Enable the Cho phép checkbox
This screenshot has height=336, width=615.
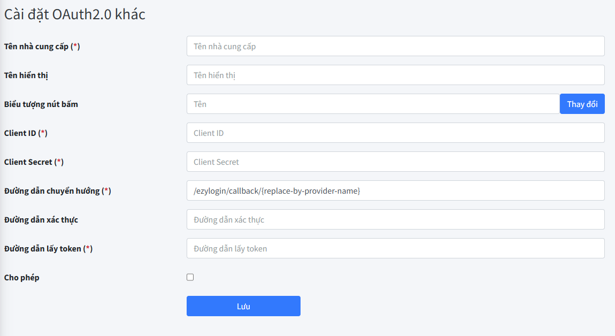point(190,277)
